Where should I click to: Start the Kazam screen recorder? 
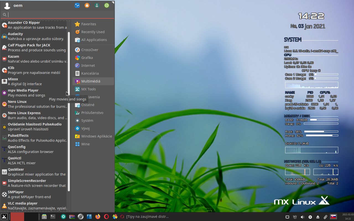click(x=34, y=59)
